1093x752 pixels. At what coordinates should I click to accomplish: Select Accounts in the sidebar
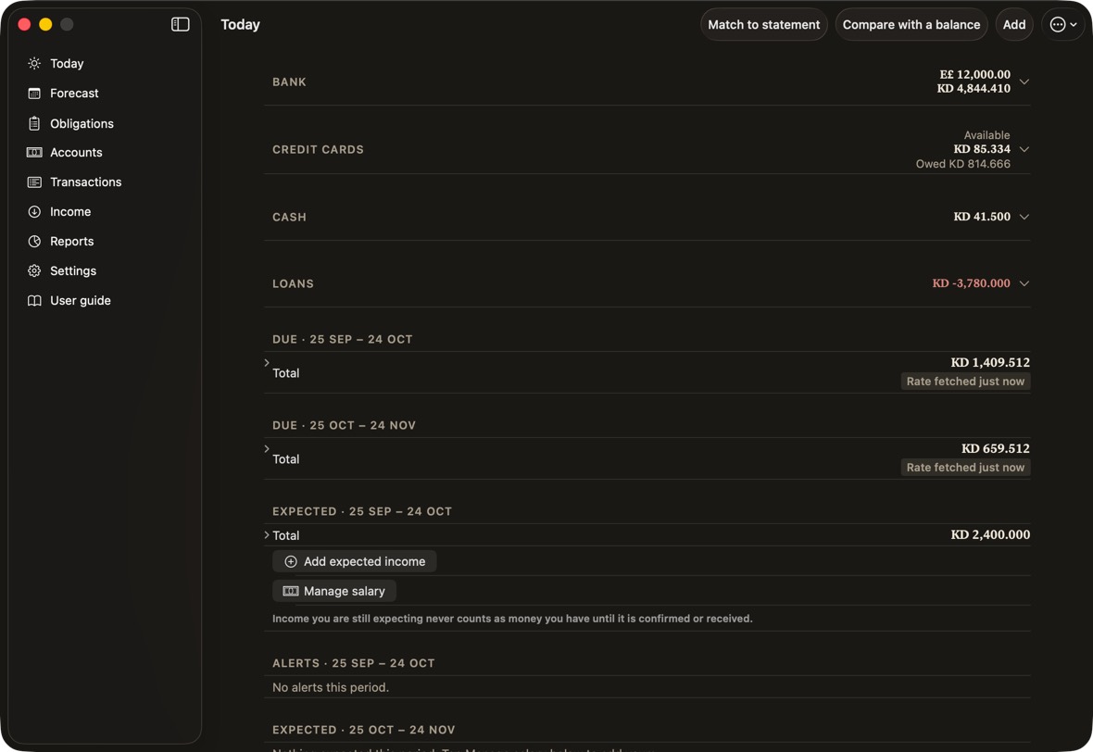[76, 153]
